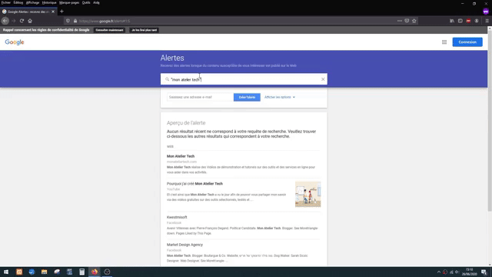Show hidden system tray icons
This screenshot has height=277, width=492.
click(439, 272)
